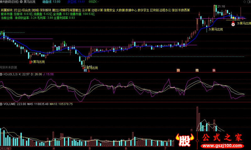The width and height of the screenshot is (251, 150).
Task: Open the 东数西算 concept sector
Action: pos(184,10)
